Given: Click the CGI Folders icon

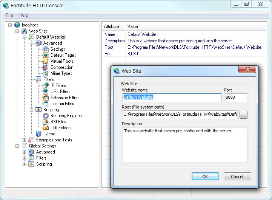Looking at the screenshot, I should [x=46, y=128].
